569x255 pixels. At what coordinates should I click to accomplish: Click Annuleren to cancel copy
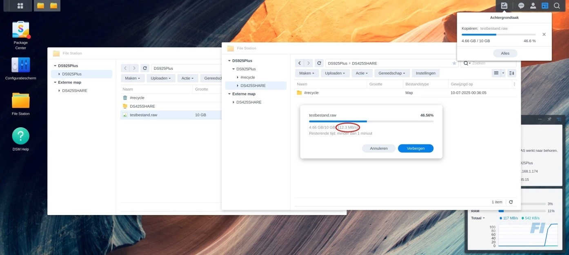click(x=379, y=148)
